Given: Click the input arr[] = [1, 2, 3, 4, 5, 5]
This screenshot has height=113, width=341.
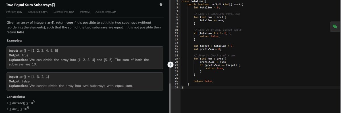Looking at the screenshot, I should pos(34,51).
